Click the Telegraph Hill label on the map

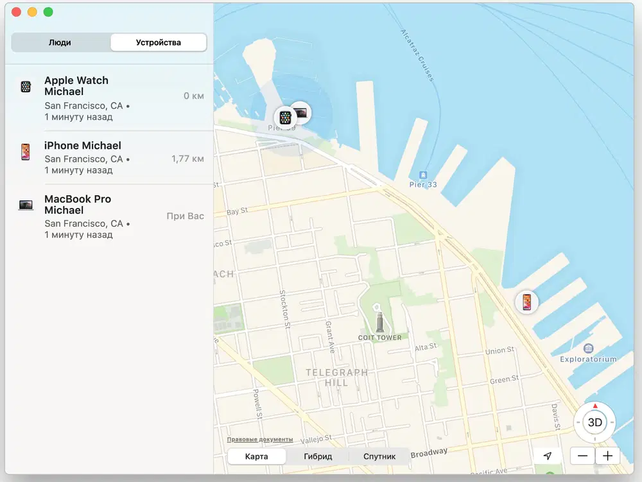[x=336, y=377]
